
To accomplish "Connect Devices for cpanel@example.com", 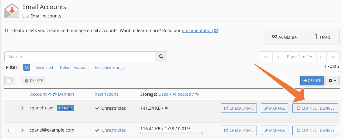I will [315, 130].
